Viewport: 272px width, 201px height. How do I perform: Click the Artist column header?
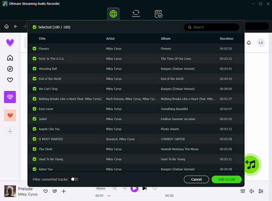110,38
